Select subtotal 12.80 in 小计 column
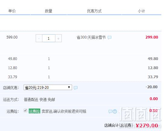This screenshot has height=131, width=164. pyautogui.click(x=153, y=68)
